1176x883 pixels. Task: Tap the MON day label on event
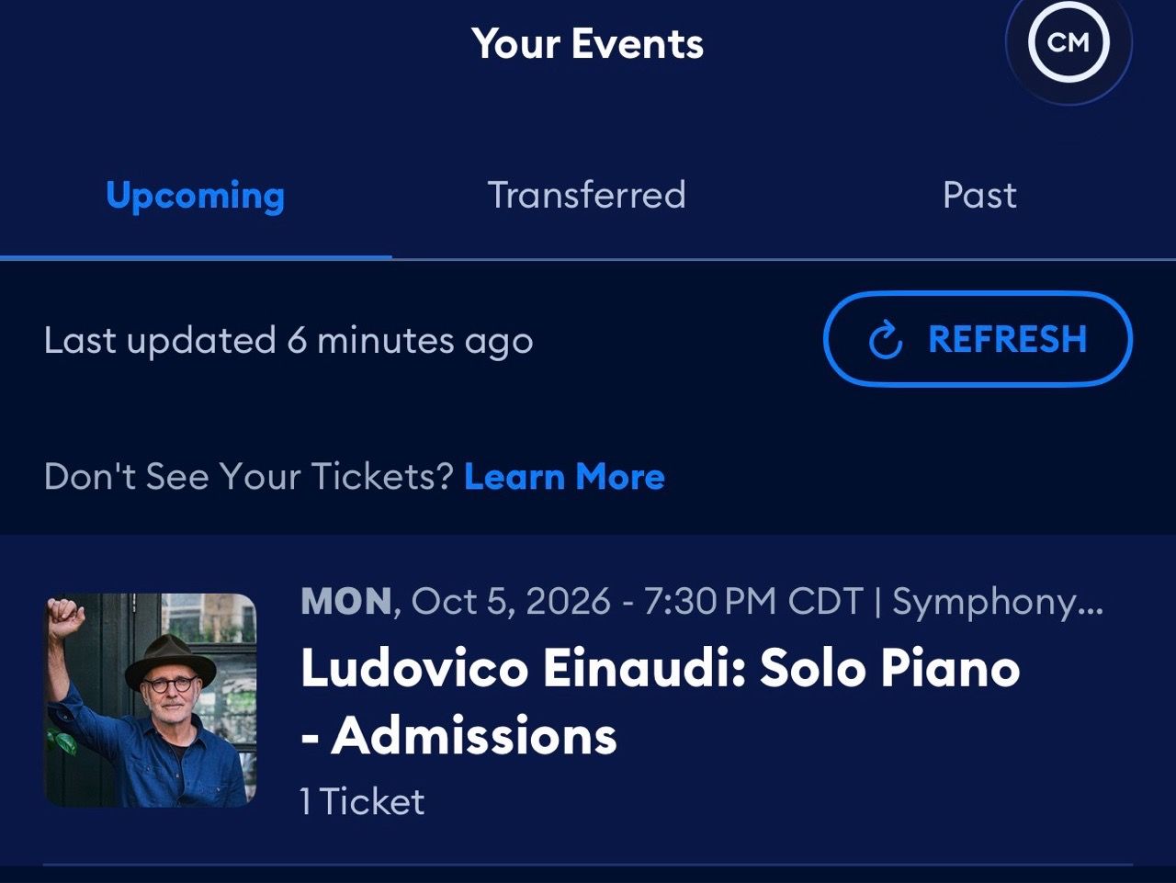point(347,602)
